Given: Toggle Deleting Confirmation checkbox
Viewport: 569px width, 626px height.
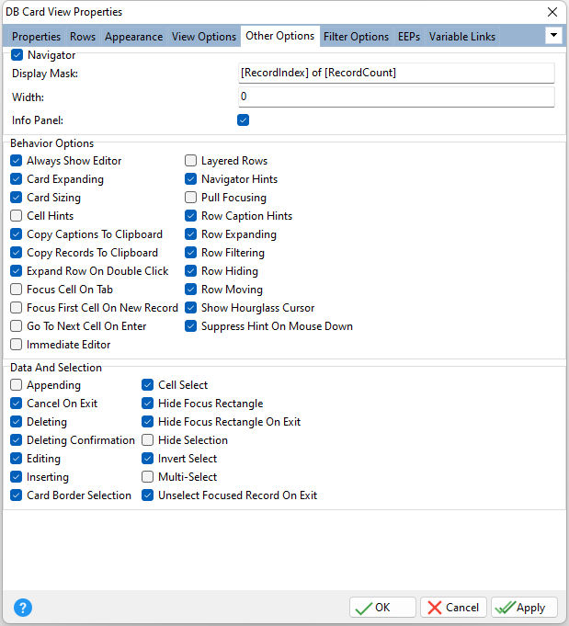Looking at the screenshot, I should pos(16,440).
